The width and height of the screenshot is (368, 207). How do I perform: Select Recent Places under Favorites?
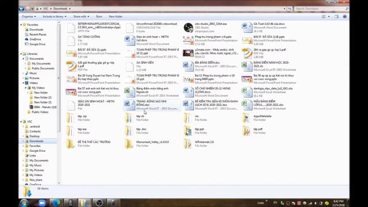click(38, 34)
